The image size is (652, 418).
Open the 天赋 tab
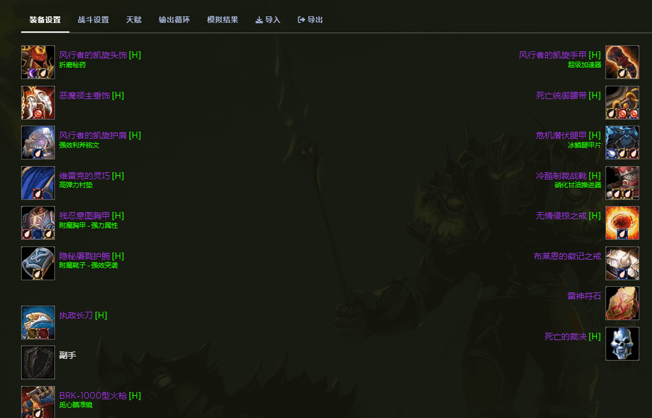(x=134, y=20)
